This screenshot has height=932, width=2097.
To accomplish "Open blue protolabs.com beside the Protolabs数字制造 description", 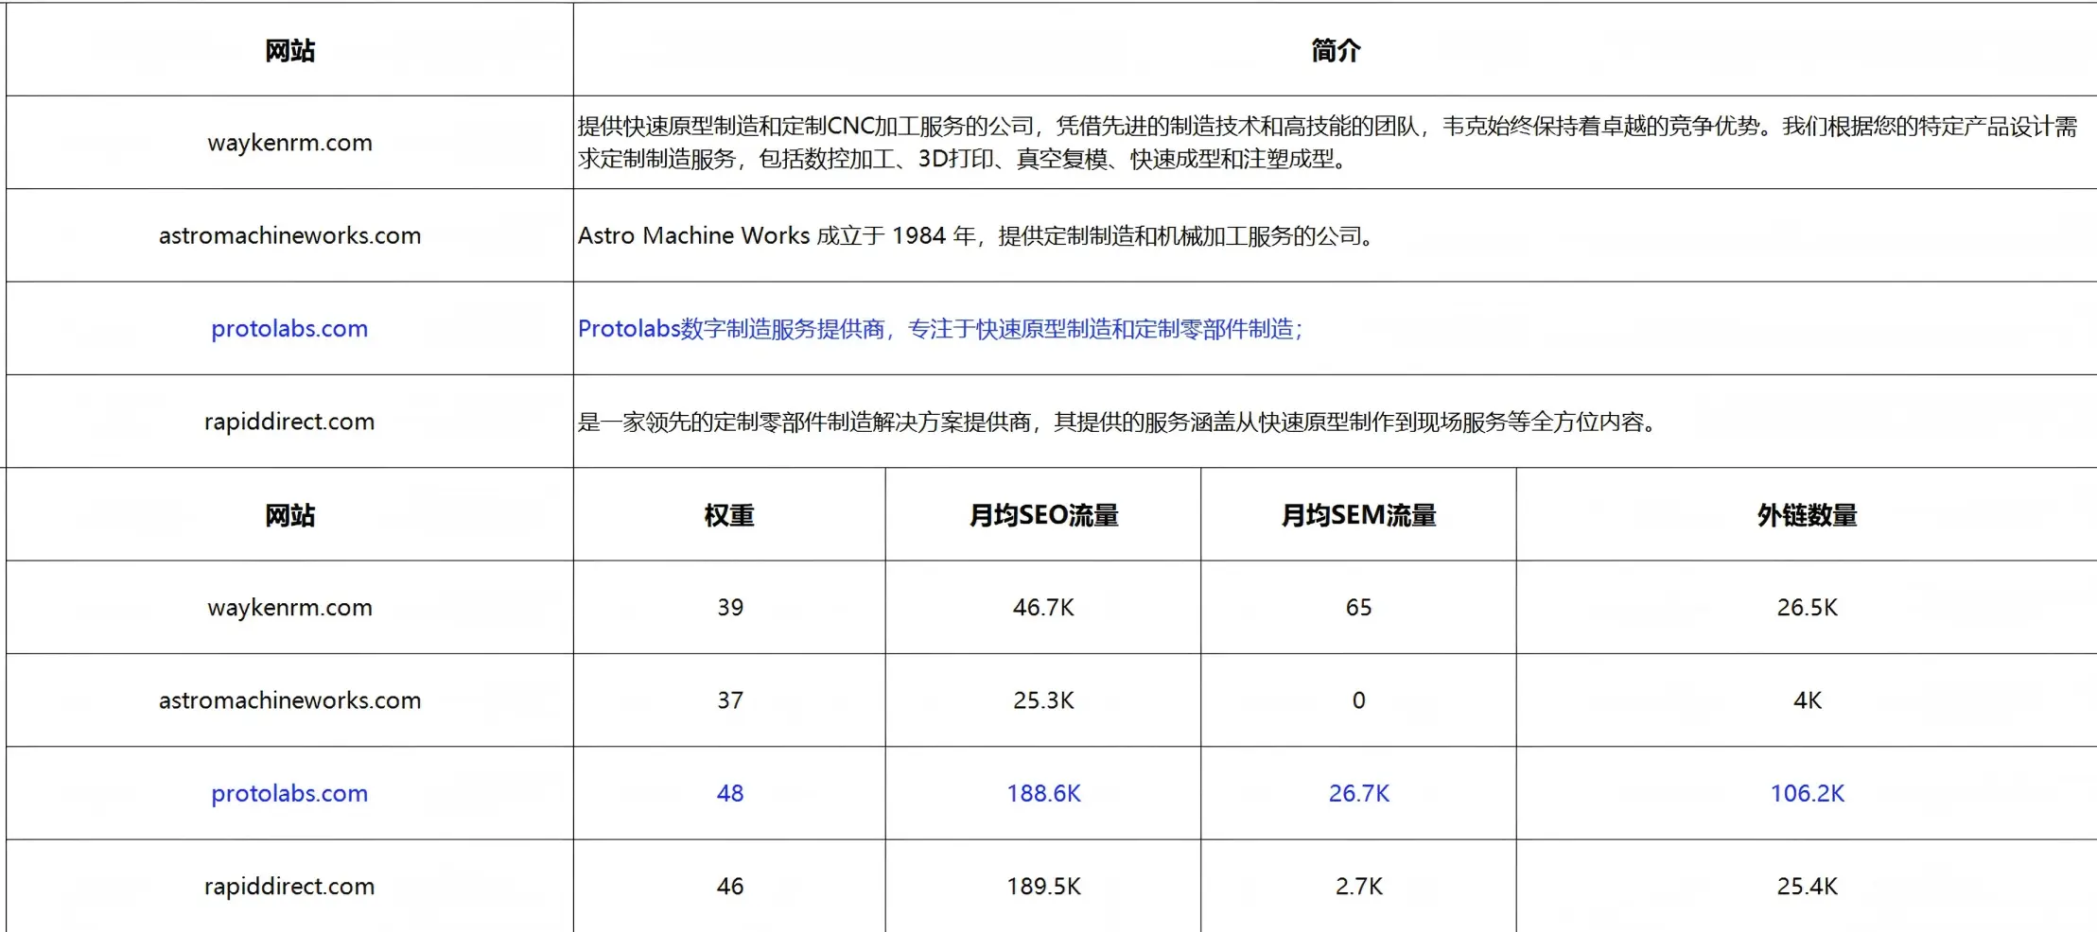I will point(289,329).
